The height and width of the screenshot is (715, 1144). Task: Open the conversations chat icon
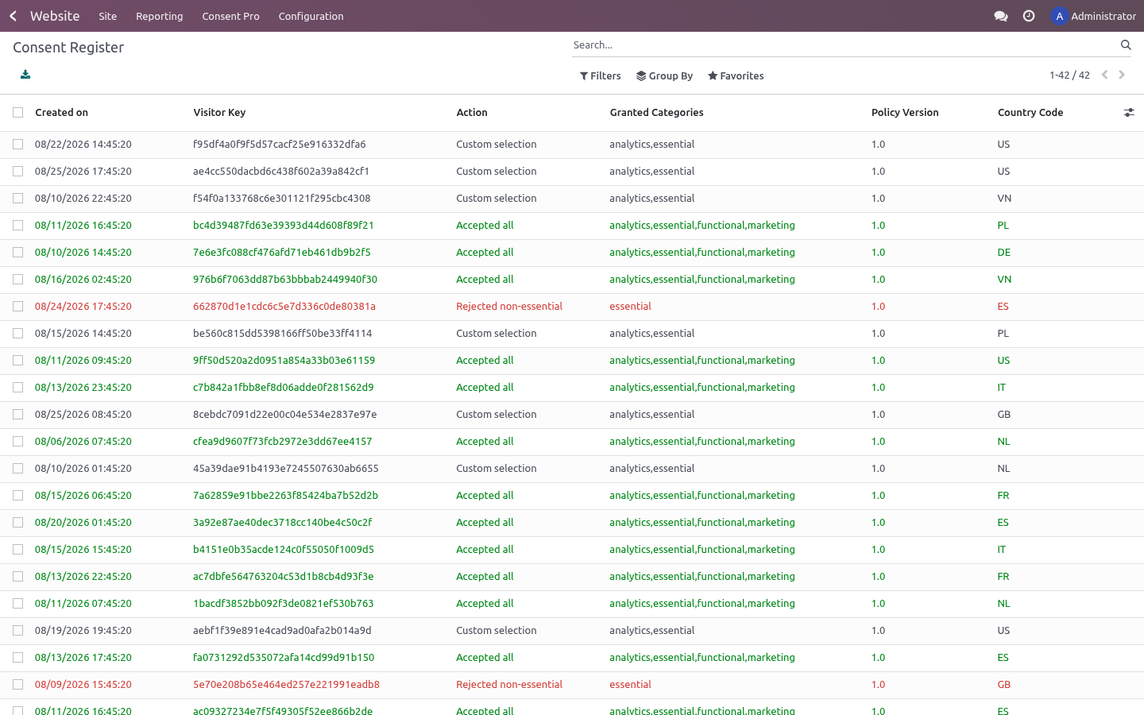coord(1001,16)
